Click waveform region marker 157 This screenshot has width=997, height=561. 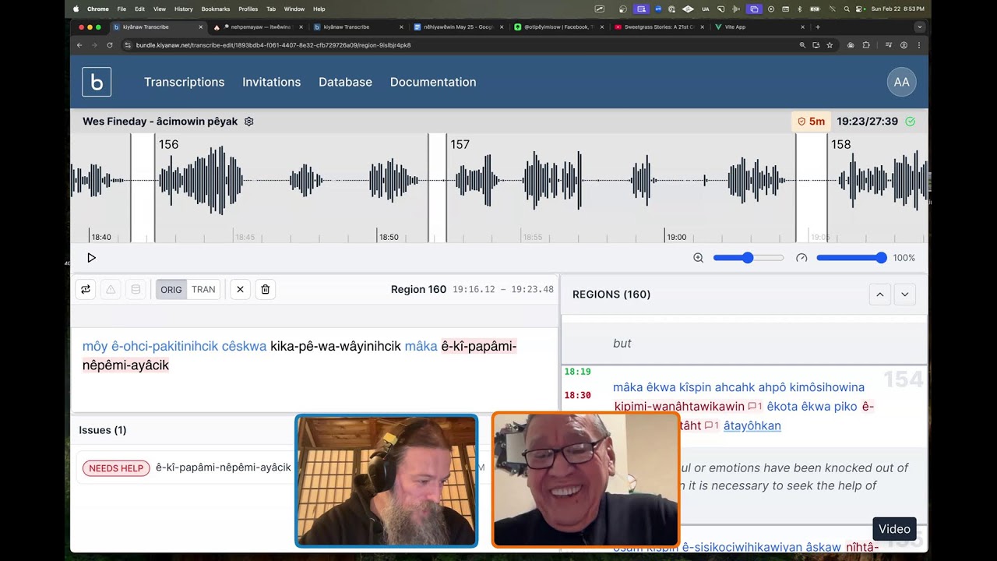click(x=460, y=144)
